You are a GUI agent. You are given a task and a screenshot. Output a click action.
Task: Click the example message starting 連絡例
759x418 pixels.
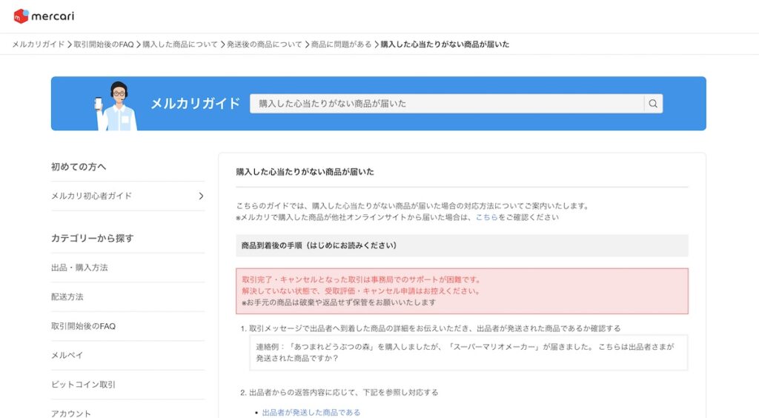tap(468, 353)
